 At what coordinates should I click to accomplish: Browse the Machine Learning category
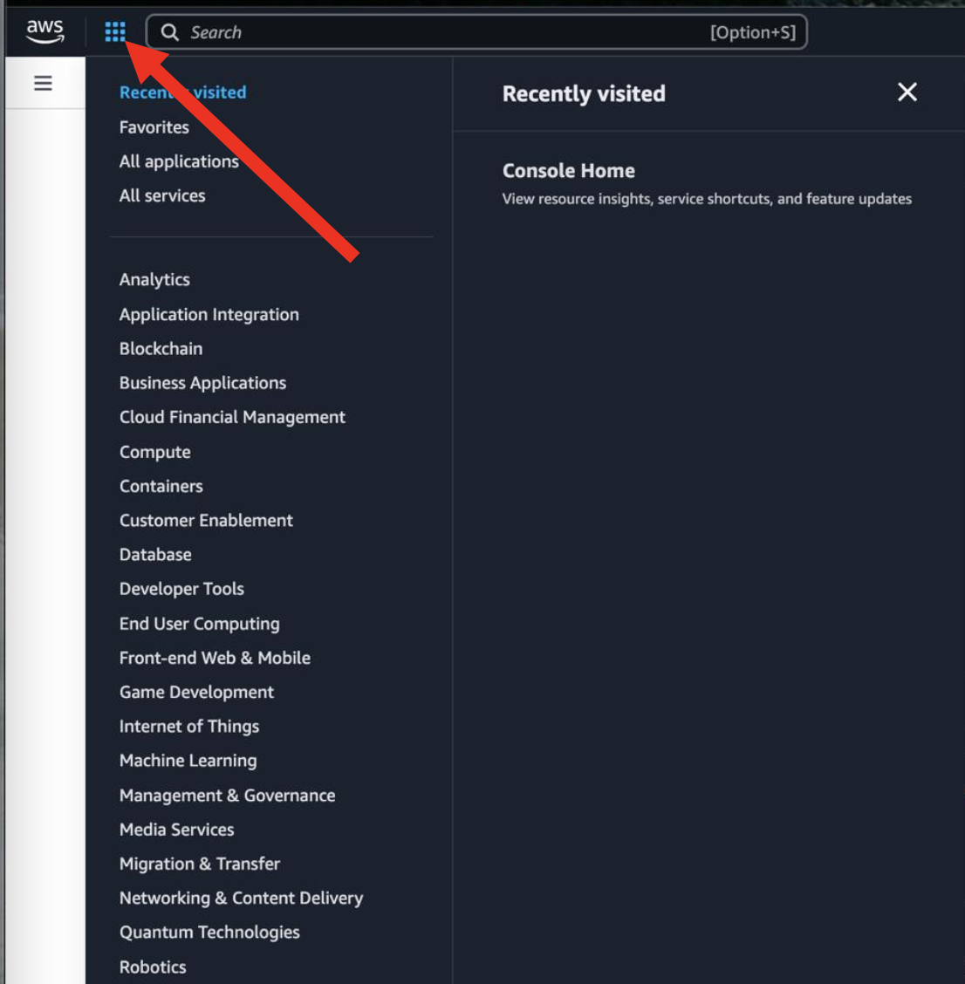pos(188,761)
